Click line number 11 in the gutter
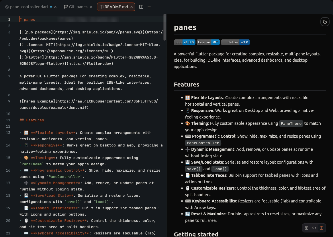The width and height of the screenshot is (333, 237). click(8, 120)
